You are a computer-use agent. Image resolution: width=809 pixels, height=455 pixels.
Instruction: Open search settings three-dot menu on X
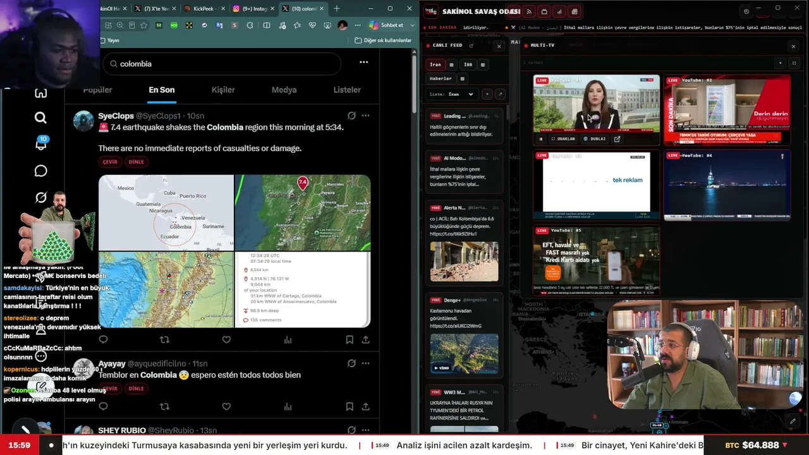coord(363,63)
